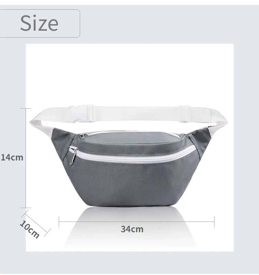Screen dimensions: 259x275
Task: Click the Size heading label
Action: 39,23
